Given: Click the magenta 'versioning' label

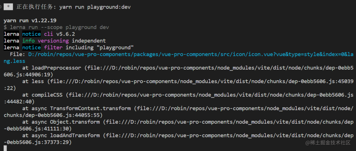Looking at the screenshot, I should click(53, 41).
